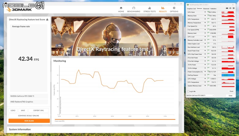
Task: Open Fan Speed (RPM) sensor dropdown
Action: click(x=205, y=30)
